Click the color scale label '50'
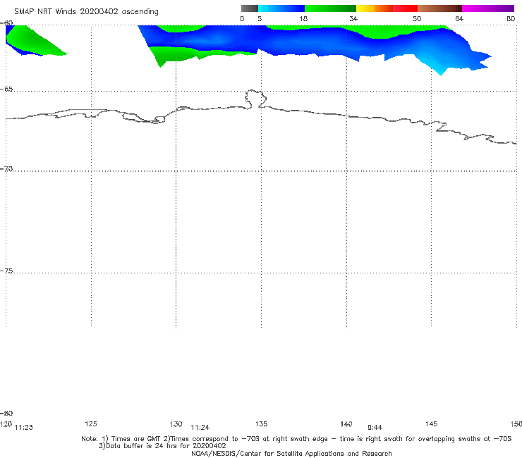Image resolution: width=522 pixels, height=458 pixels. click(417, 18)
